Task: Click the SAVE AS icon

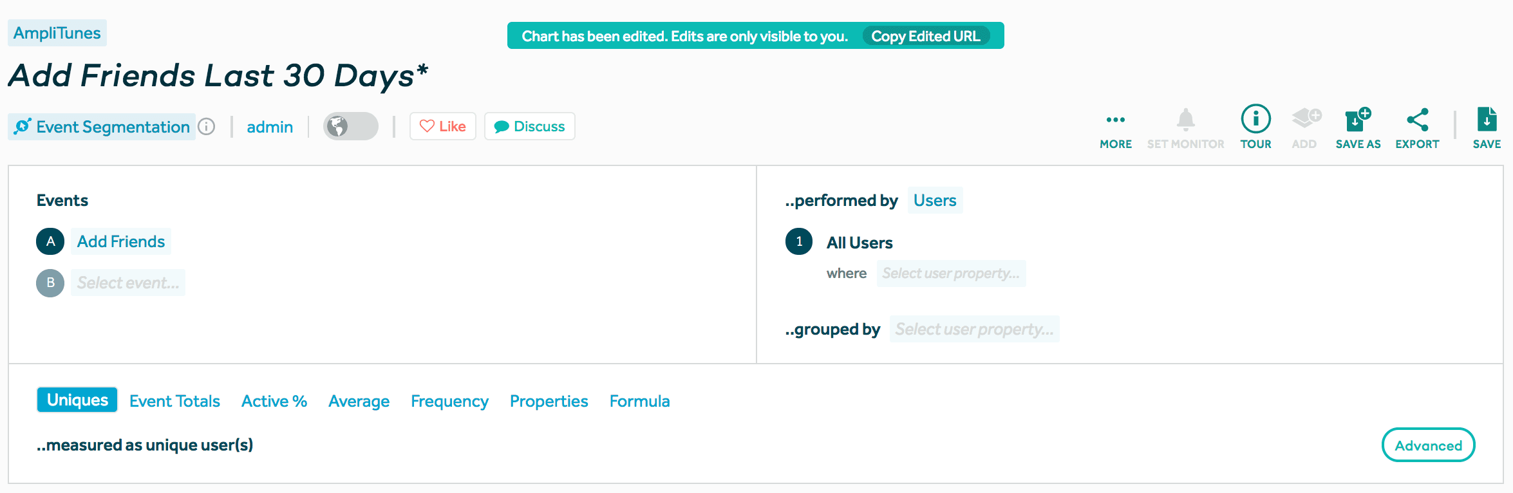Action: pos(1357,127)
